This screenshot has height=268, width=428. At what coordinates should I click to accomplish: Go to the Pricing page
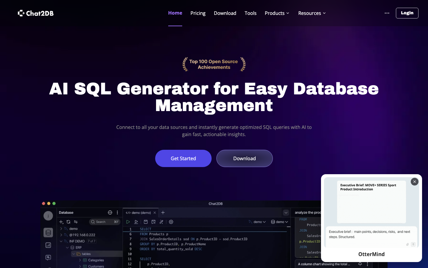click(198, 13)
